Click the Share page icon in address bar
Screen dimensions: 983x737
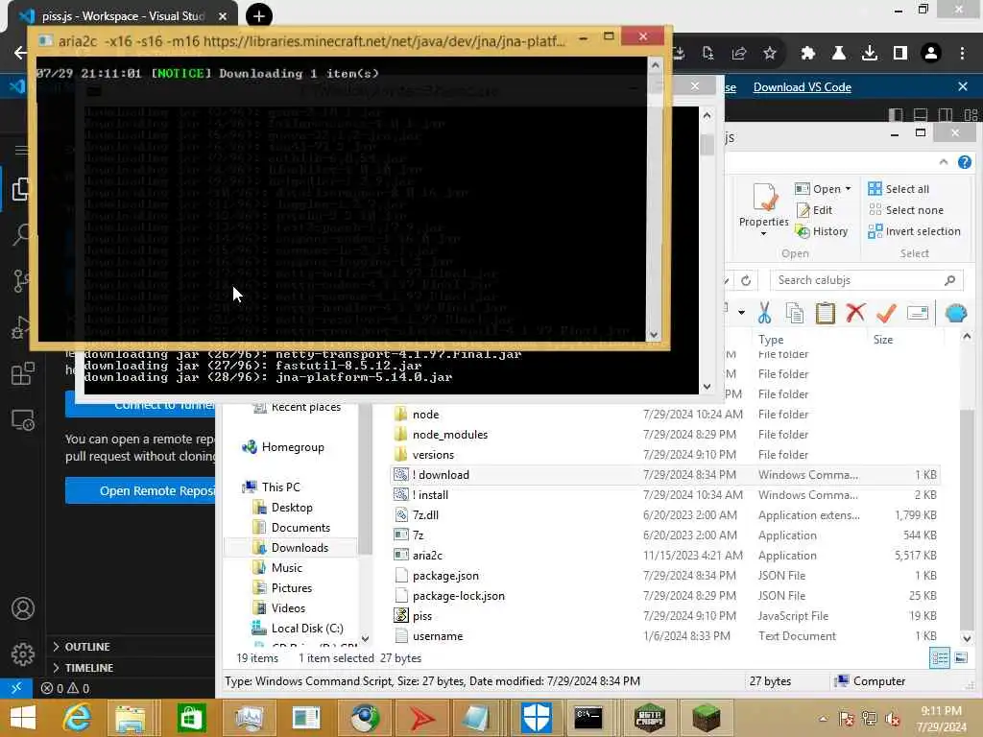(x=738, y=54)
